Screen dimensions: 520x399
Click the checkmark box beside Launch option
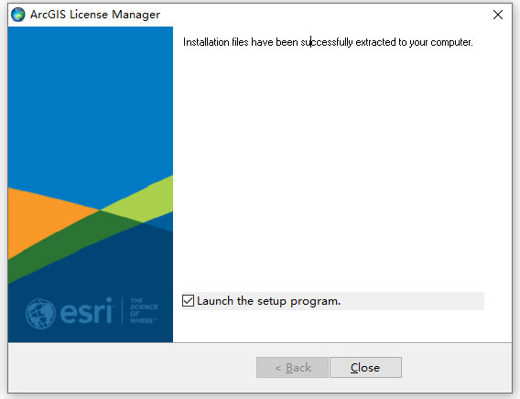pyautogui.click(x=188, y=301)
